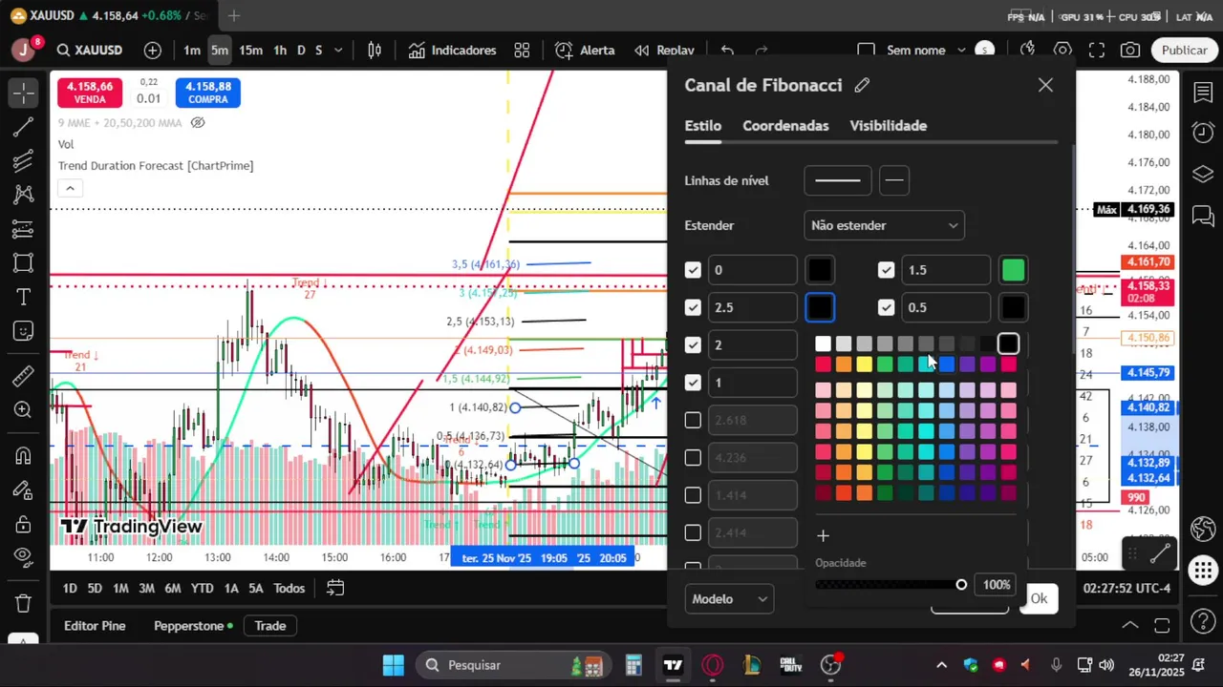The width and height of the screenshot is (1223, 687).
Task: Select the crosshair cursor tool
Action: click(24, 93)
